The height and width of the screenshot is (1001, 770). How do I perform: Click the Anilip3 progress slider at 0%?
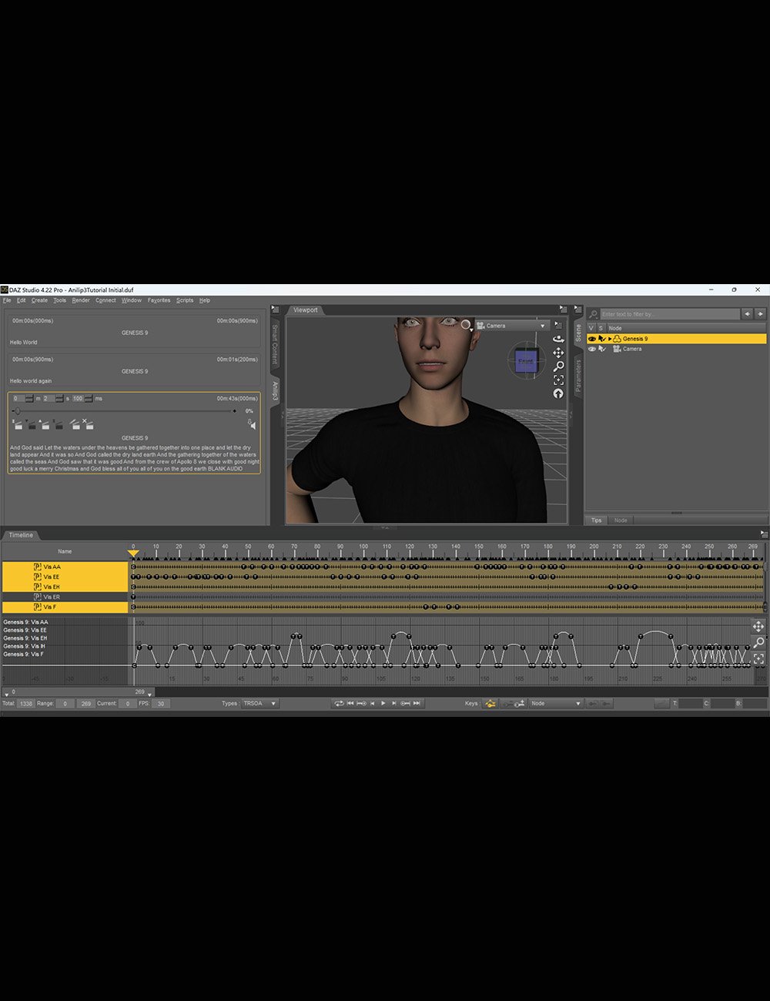tap(17, 410)
